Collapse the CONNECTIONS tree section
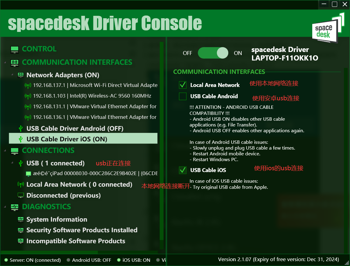This screenshot has width=350, height=266. (x=5, y=151)
